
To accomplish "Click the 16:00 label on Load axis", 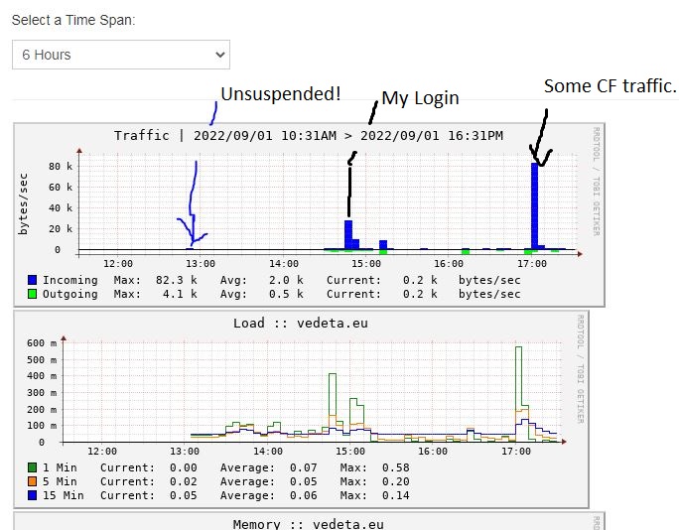I will (433, 452).
